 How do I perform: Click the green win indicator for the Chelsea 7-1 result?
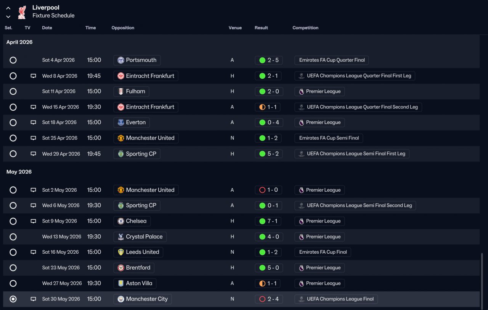pos(262,221)
